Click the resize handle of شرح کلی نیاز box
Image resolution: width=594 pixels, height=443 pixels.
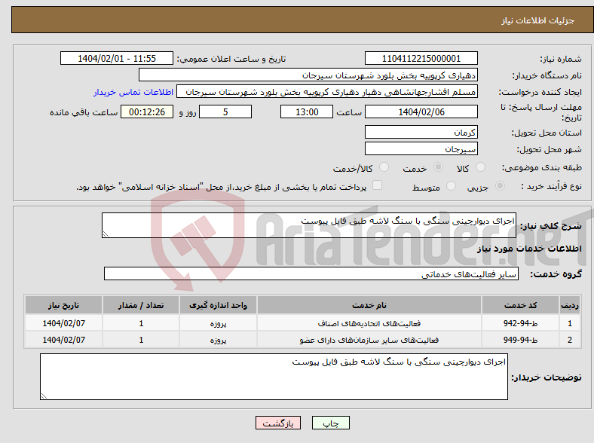coord(106,234)
